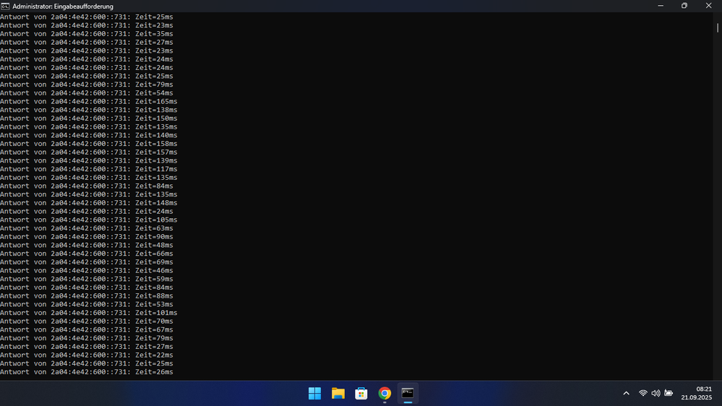Click the line with Zeit=150ms
Screen dimensions: 722x406
click(x=88, y=118)
